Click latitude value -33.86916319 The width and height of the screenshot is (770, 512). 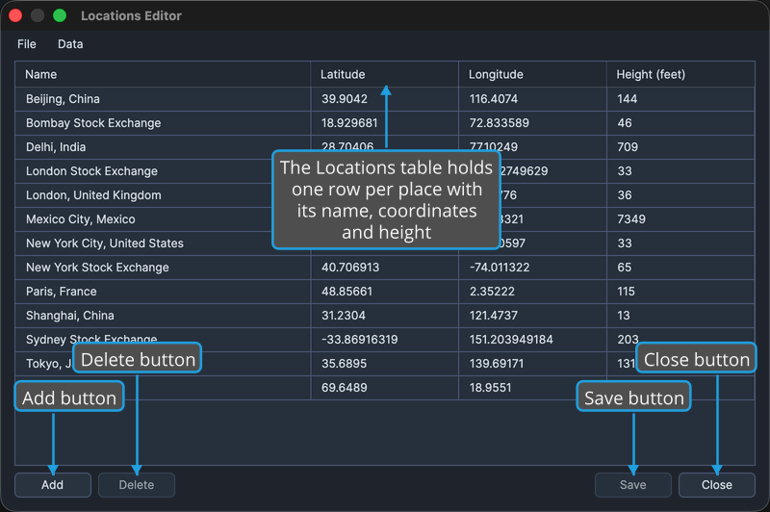click(x=359, y=340)
